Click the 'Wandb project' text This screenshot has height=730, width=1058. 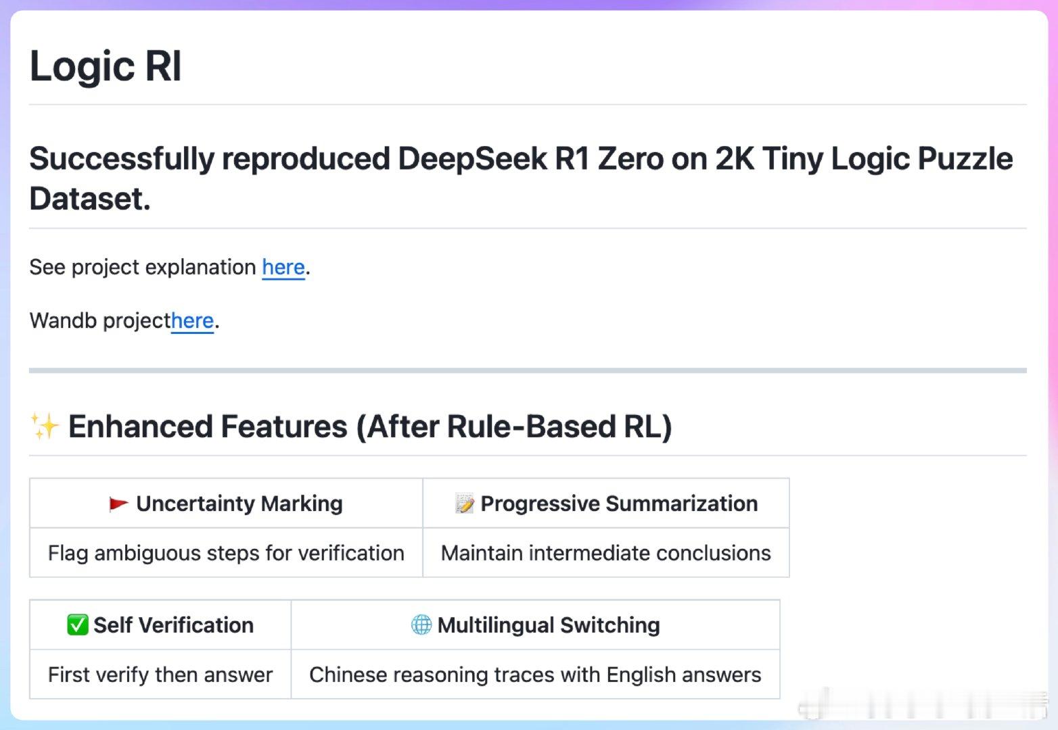tap(100, 320)
